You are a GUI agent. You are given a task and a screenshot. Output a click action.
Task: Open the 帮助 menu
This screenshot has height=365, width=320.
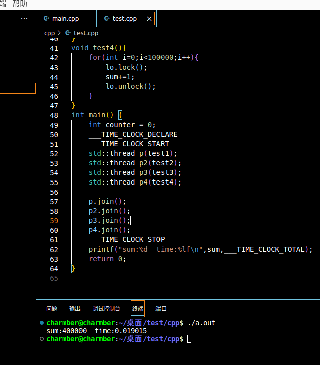coord(20,4)
